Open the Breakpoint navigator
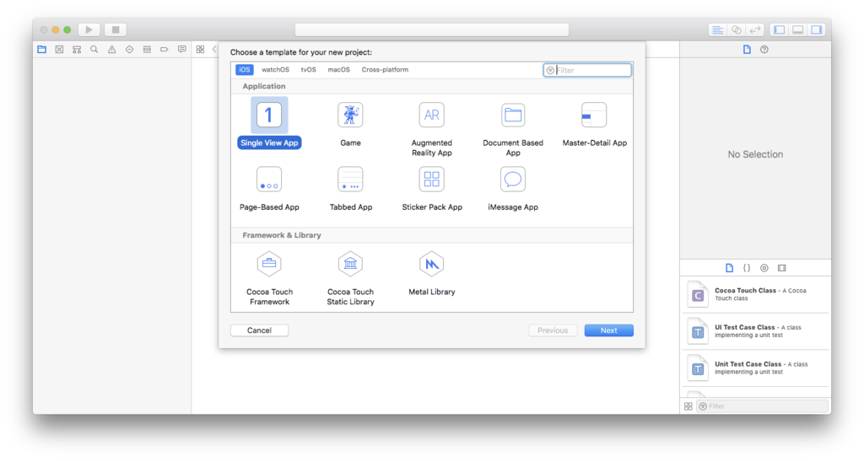This screenshot has width=864, height=461. [165, 50]
